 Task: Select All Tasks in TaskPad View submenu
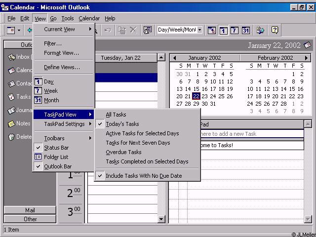pyautogui.click(x=148, y=115)
